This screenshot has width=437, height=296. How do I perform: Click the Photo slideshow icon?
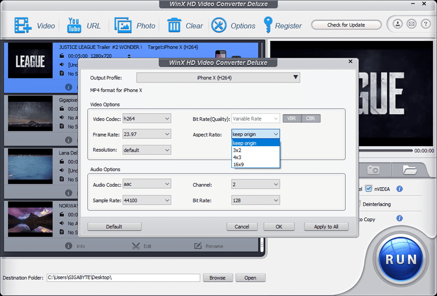(x=123, y=25)
